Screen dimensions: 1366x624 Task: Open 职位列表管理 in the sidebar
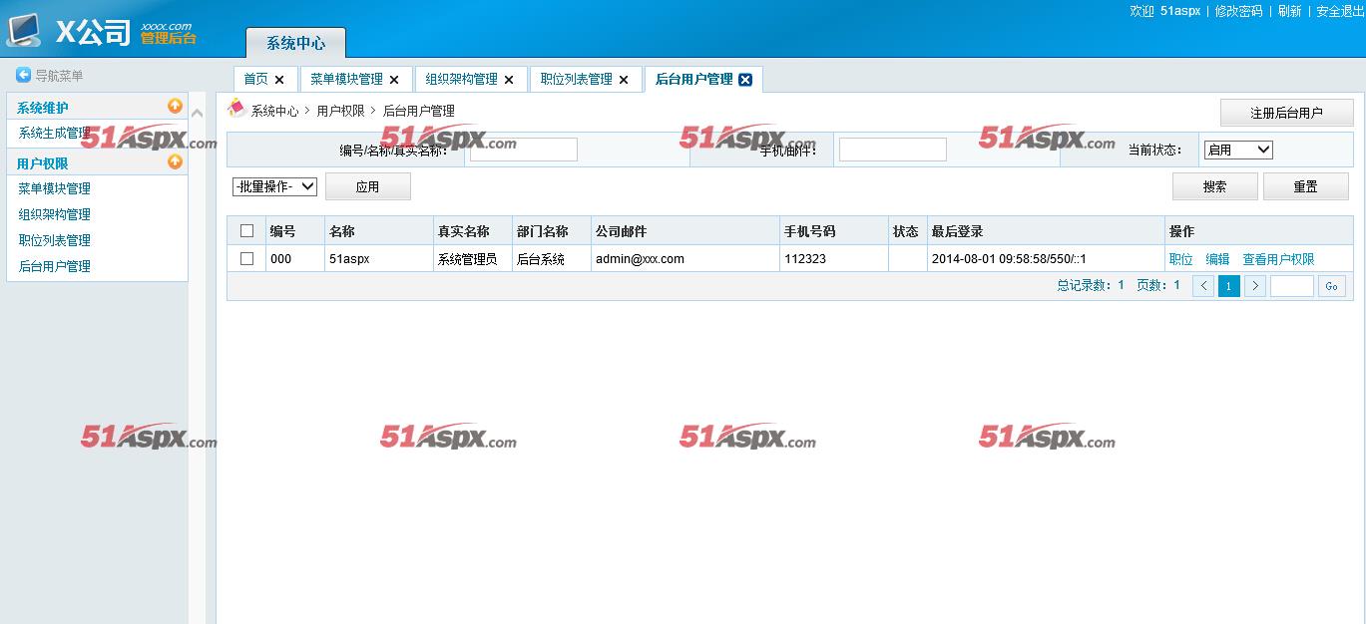[54, 240]
